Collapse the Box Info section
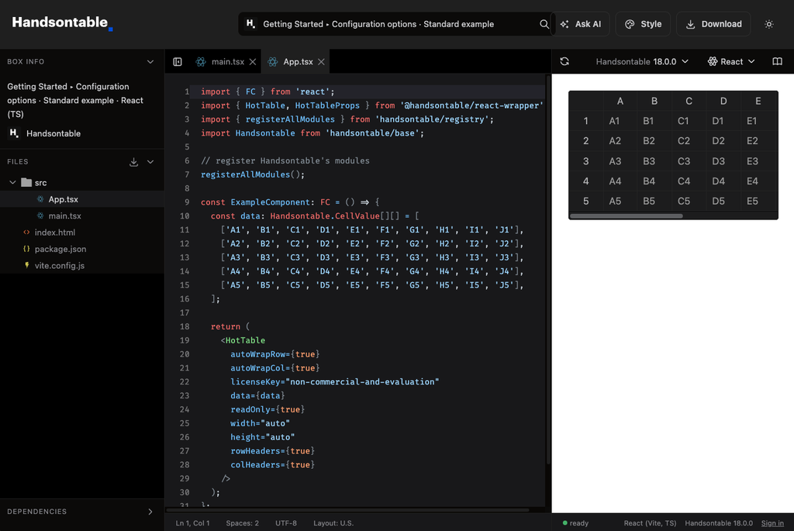The height and width of the screenshot is (531, 794). coord(150,62)
